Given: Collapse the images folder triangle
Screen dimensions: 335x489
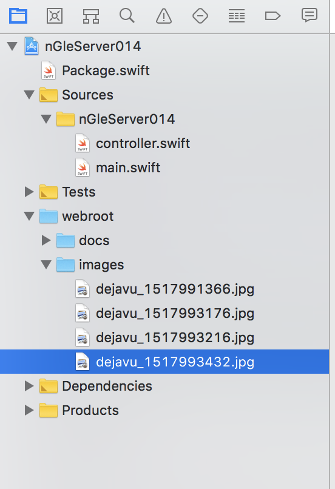Looking at the screenshot, I should [46, 265].
